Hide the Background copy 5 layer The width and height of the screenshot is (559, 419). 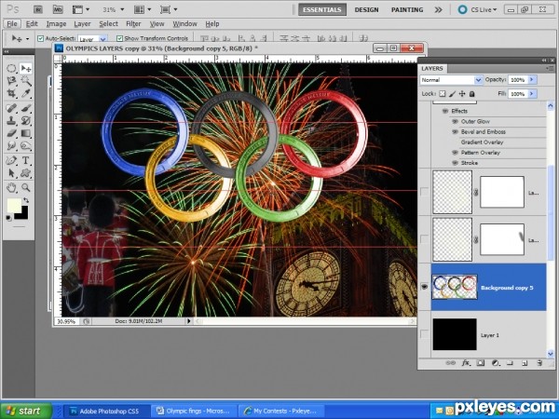pyautogui.click(x=424, y=287)
